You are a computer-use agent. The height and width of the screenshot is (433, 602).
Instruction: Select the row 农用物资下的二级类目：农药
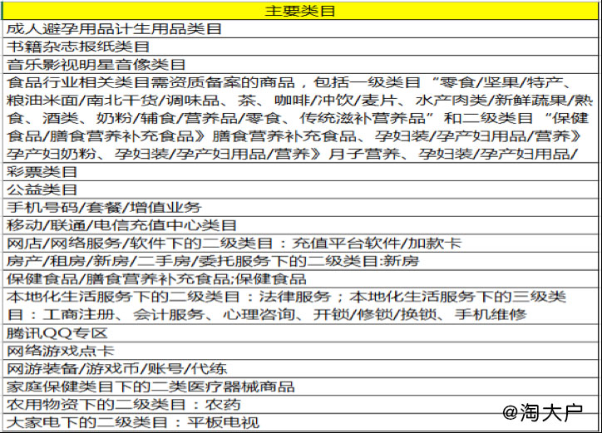tap(300, 405)
